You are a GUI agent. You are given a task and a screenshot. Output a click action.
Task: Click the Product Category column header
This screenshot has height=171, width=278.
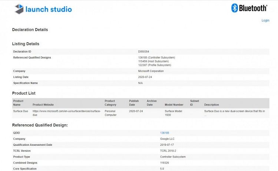click(110, 103)
